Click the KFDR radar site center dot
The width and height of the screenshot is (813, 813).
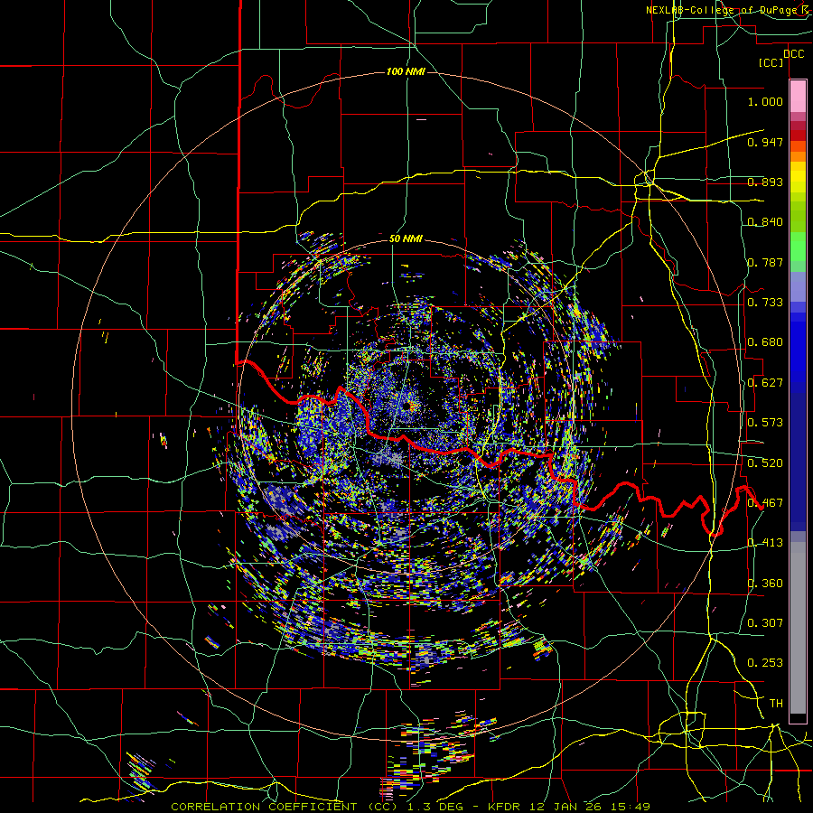pos(407,406)
